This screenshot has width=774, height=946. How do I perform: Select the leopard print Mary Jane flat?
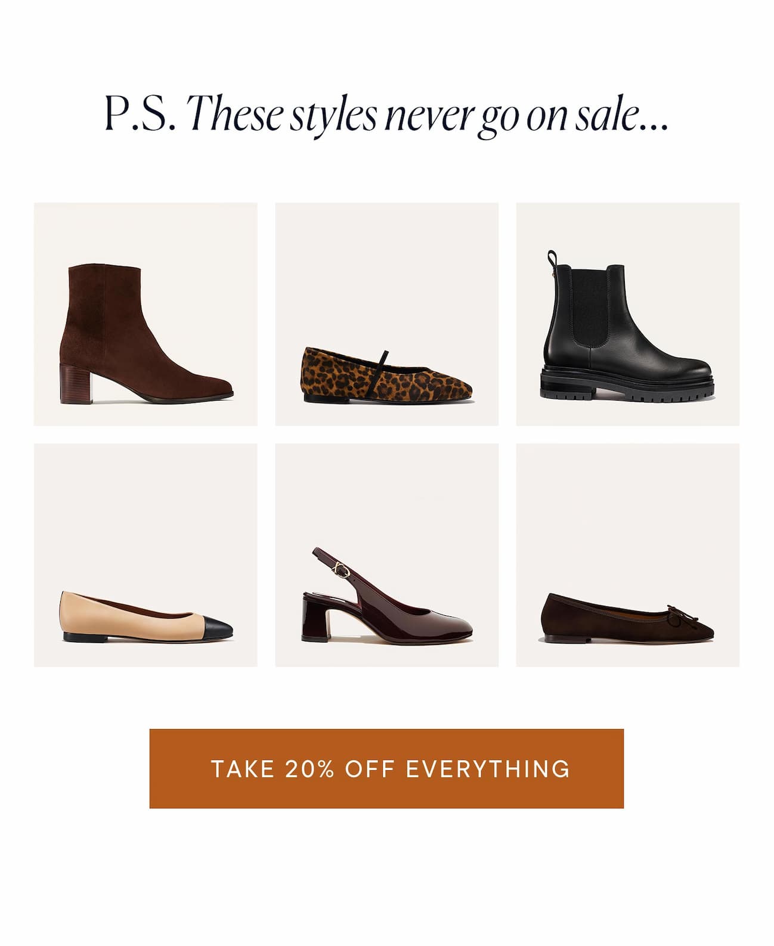coord(386,314)
